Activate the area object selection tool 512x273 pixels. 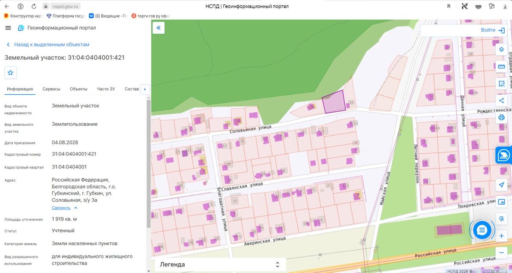tap(501, 83)
